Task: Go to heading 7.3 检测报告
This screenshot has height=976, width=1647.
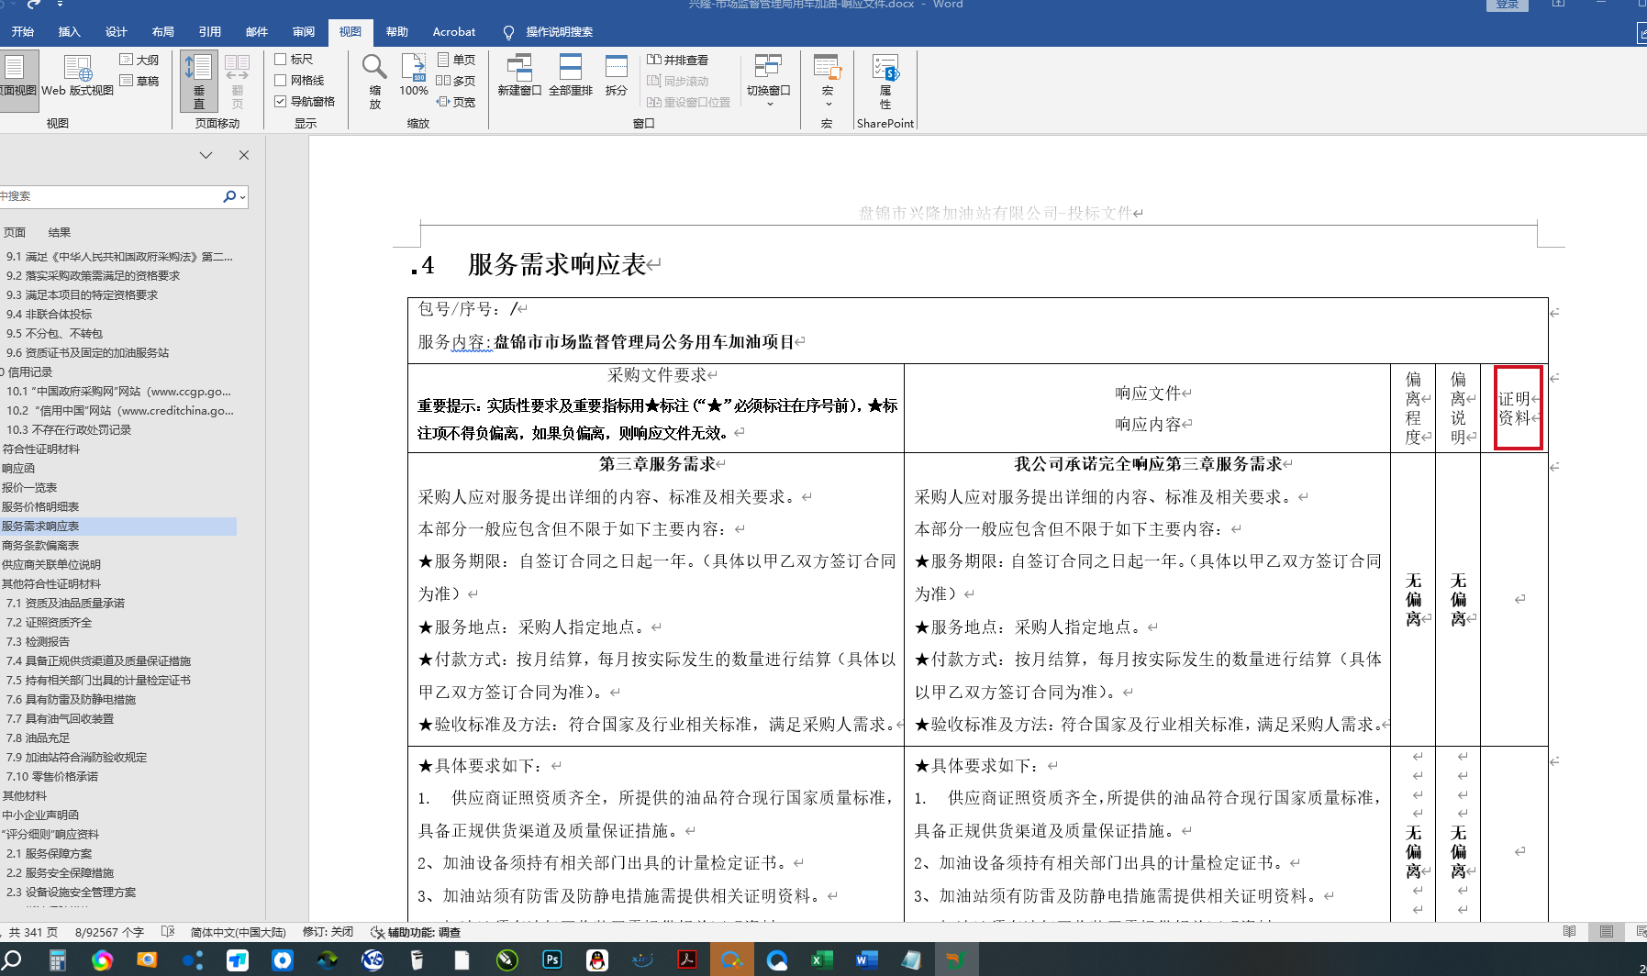Action: [x=48, y=642]
